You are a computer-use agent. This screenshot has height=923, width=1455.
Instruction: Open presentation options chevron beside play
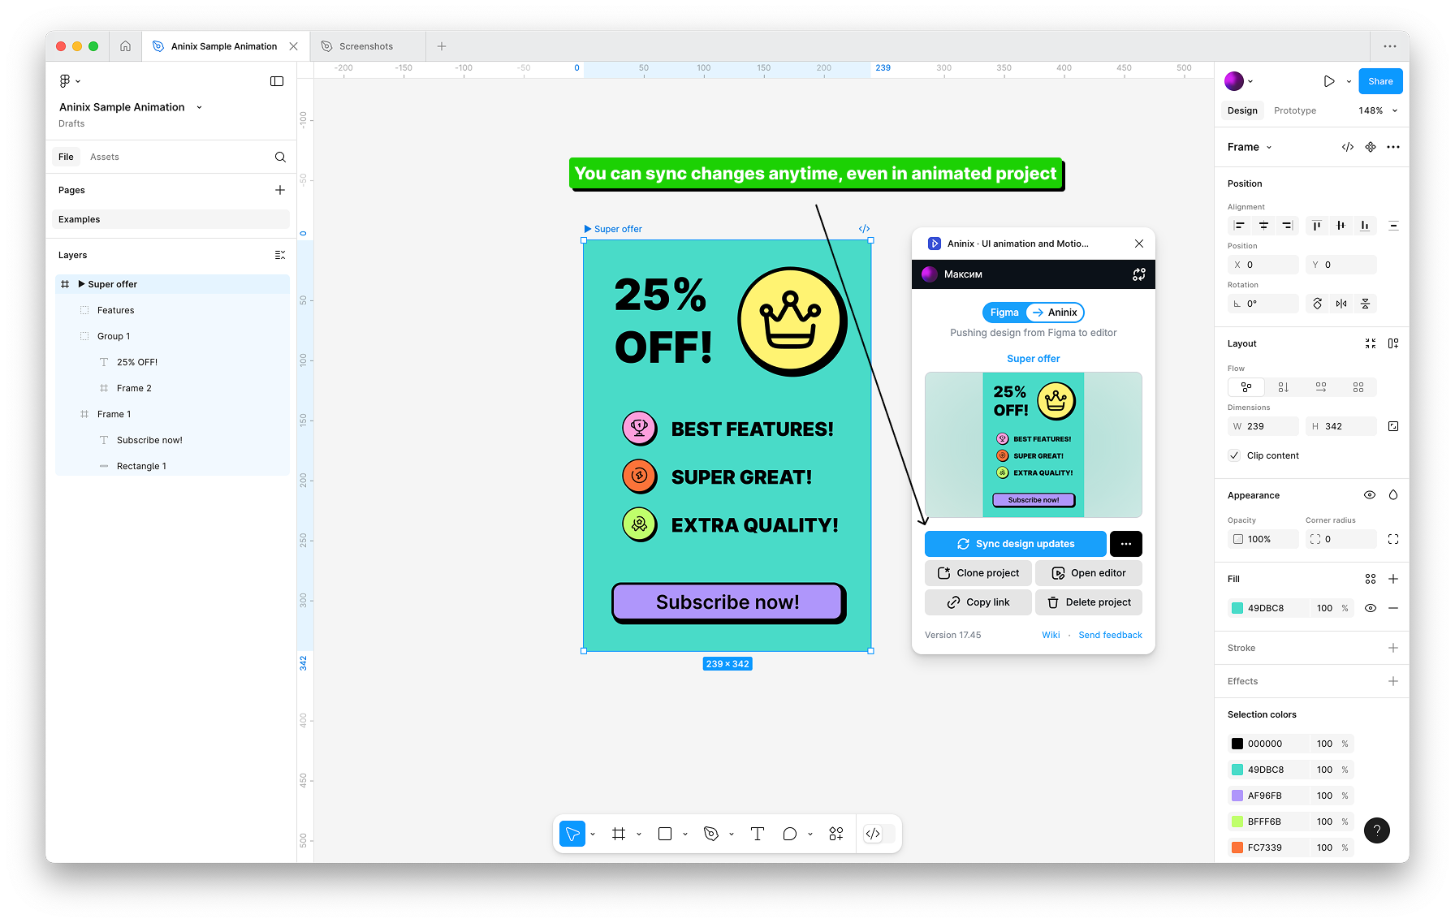[1349, 81]
